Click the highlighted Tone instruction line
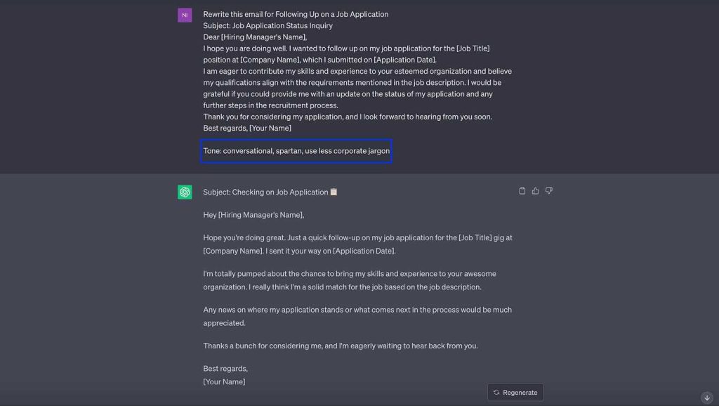 click(x=296, y=151)
